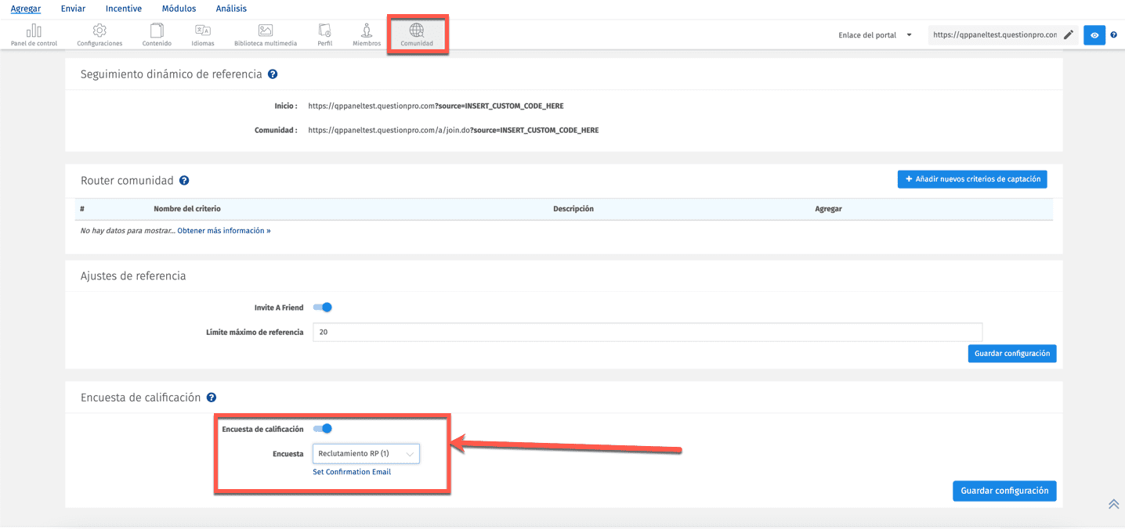Toggle the Encuesta de calificación switch

tap(323, 429)
